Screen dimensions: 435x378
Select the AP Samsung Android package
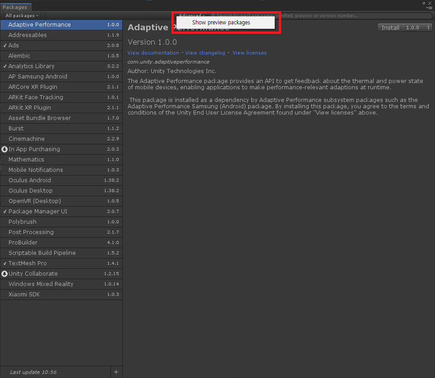coord(61,77)
